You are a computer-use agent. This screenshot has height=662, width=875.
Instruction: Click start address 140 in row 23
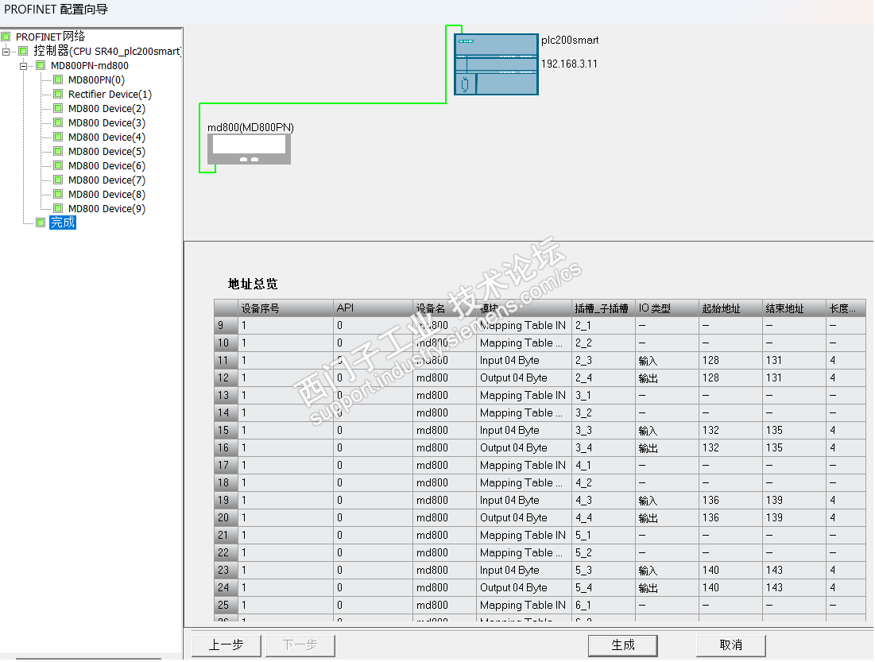(730, 570)
